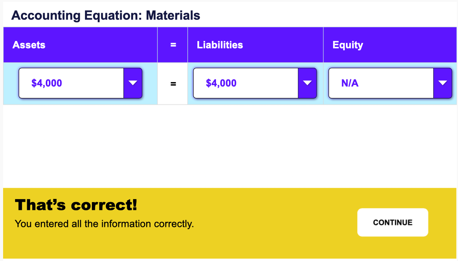
Task: Click the word 'Materials' in the title
Action: point(173,15)
